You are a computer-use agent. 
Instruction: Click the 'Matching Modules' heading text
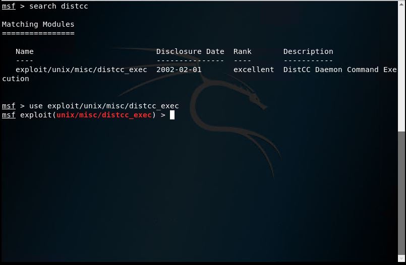[38, 24]
